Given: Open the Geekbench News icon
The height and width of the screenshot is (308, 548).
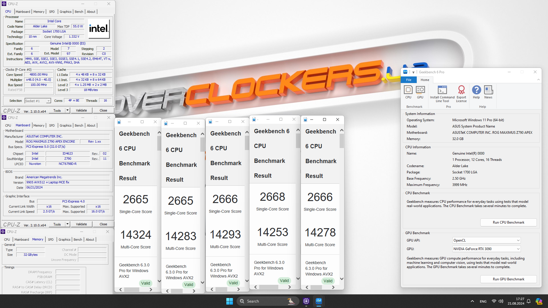Looking at the screenshot, I should pos(488,92).
